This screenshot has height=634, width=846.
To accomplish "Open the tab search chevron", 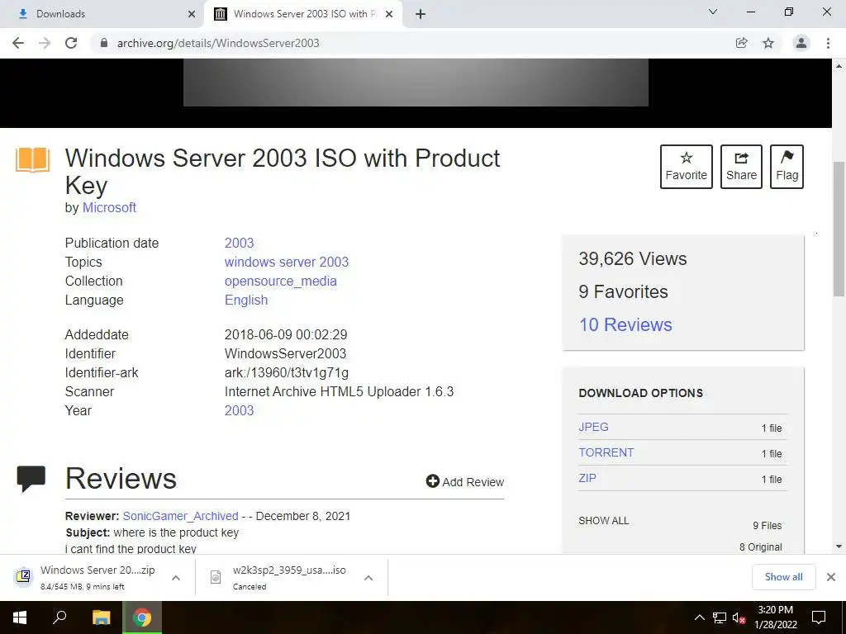I will (713, 12).
